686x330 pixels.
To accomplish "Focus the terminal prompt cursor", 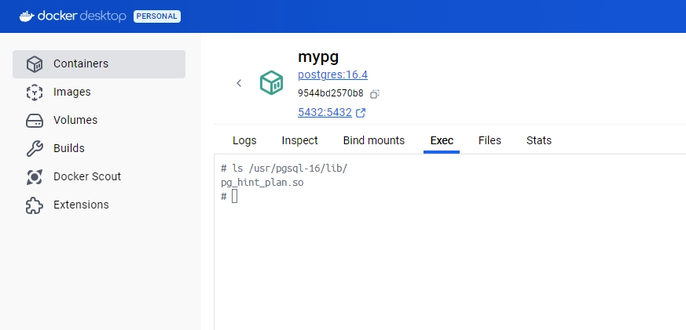I will click(x=234, y=196).
